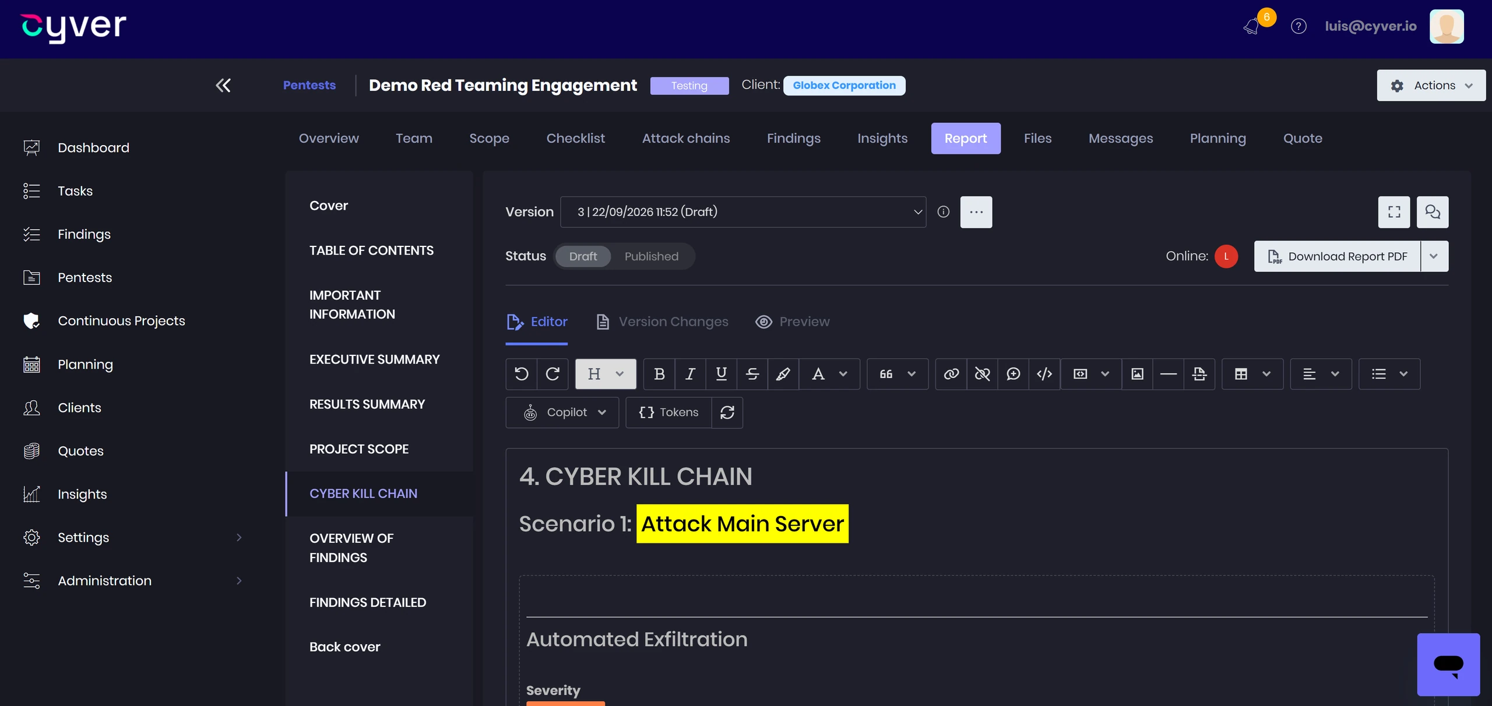Open the Attack chains tab
The width and height of the screenshot is (1492, 706).
tap(686, 138)
